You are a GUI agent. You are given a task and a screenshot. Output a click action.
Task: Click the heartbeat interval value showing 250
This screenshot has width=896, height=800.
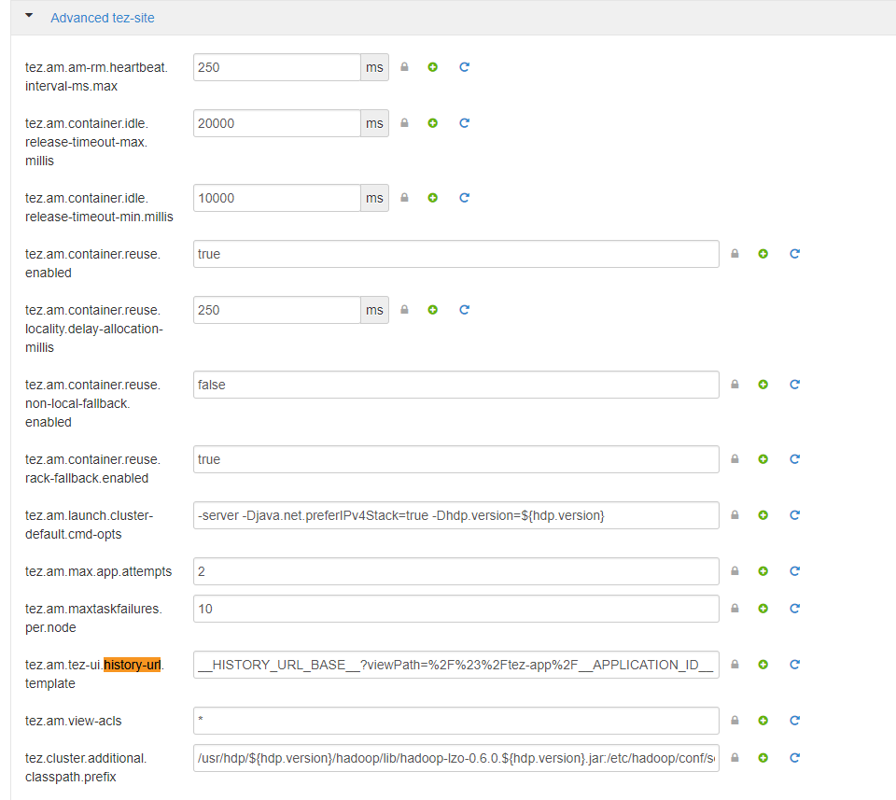275,66
